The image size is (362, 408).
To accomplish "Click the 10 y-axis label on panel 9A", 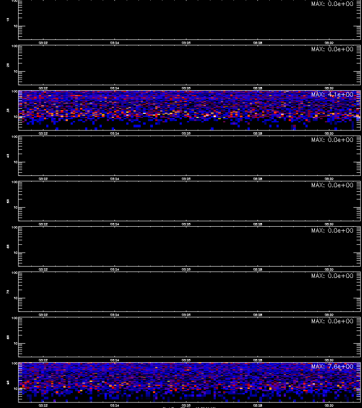I will tap(15, 389).
